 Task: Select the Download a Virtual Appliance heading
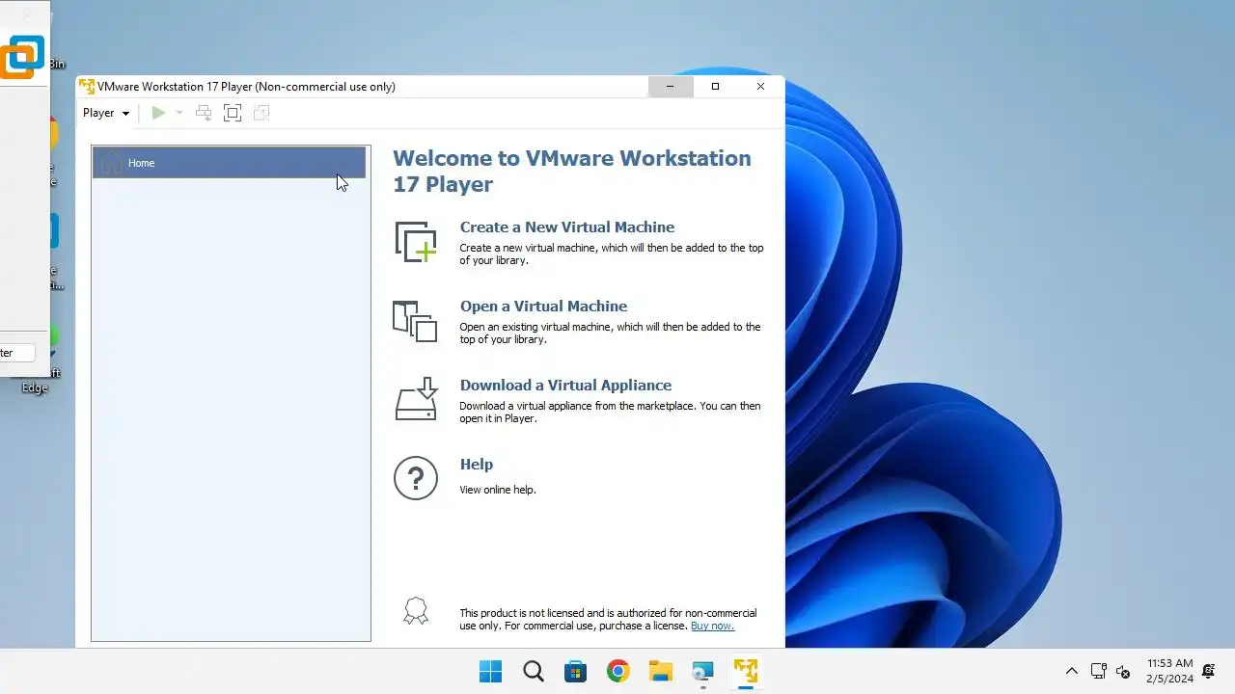click(565, 386)
